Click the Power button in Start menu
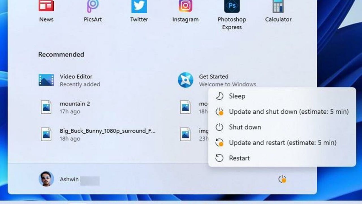Screen dimensions: 362x204 coord(282,179)
